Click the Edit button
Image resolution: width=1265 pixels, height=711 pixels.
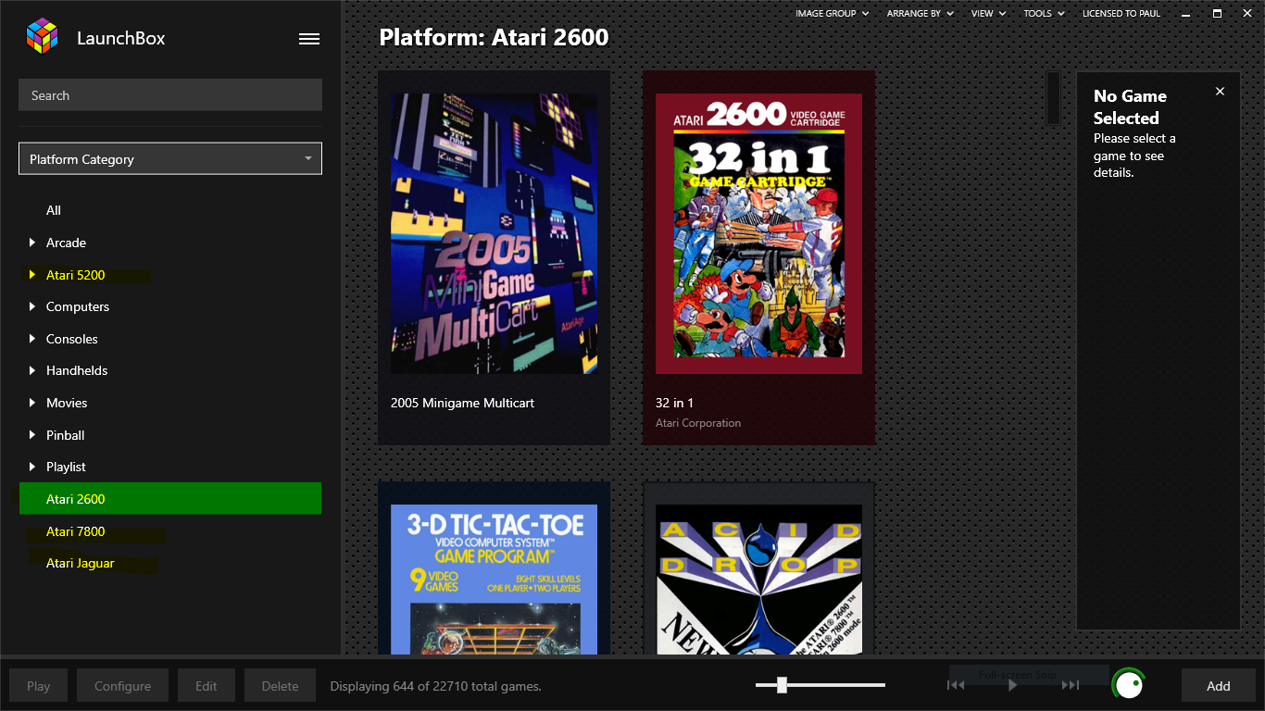pyautogui.click(x=207, y=686)
